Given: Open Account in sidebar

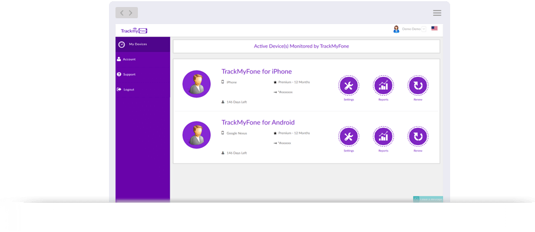Looking at the screenshot, I should pos(143,59).
